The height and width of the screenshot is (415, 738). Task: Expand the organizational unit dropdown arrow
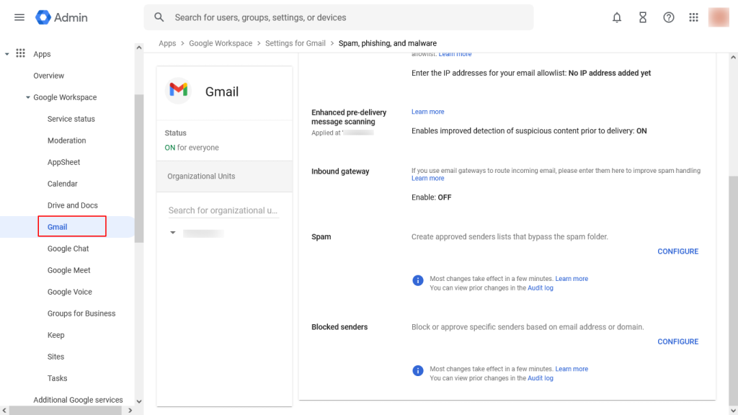point(173,233)
